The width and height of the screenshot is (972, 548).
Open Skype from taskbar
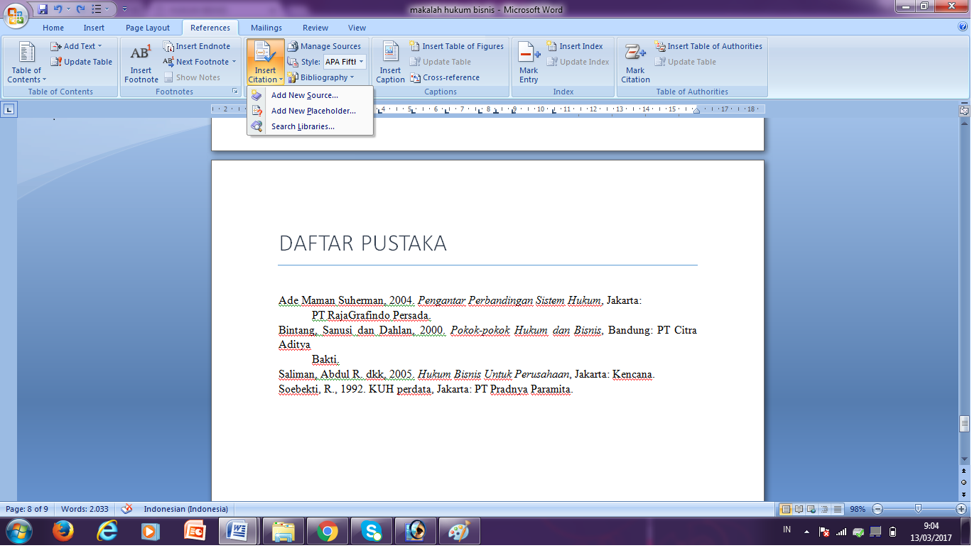tap(371, 531)
